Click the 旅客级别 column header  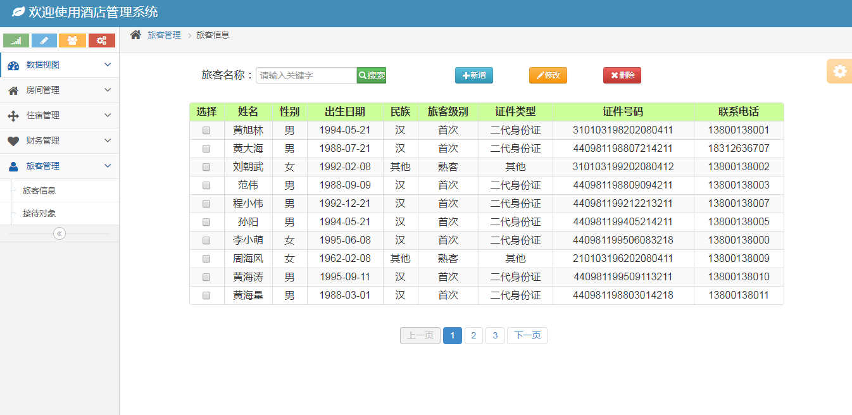(x=448, y=112)
